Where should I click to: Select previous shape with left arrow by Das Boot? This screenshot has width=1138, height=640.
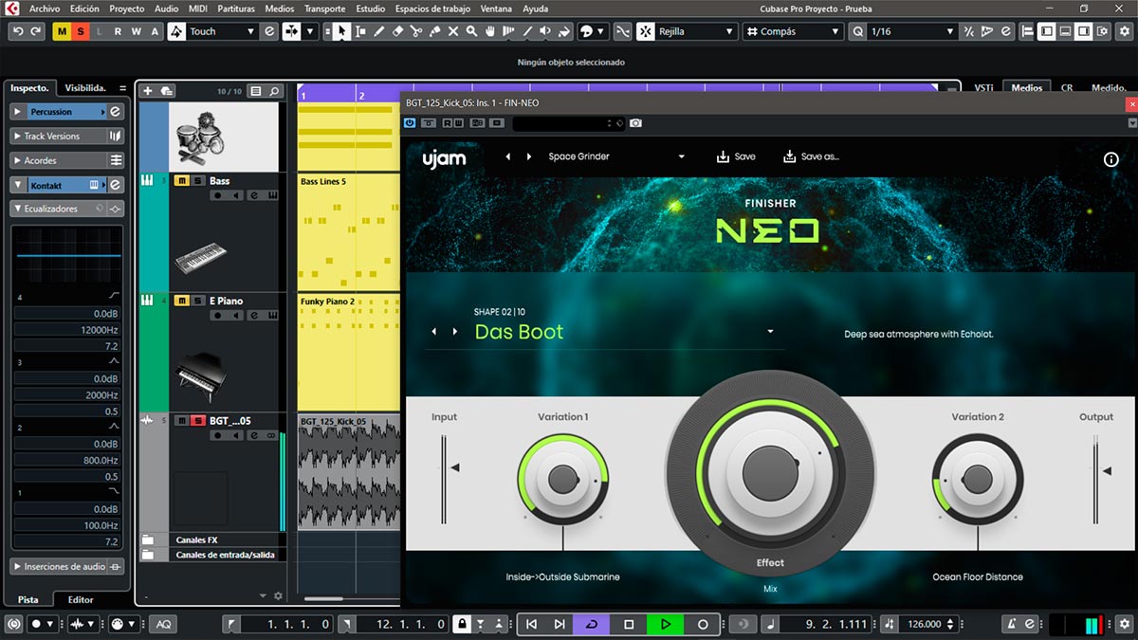tap(434, 332)
